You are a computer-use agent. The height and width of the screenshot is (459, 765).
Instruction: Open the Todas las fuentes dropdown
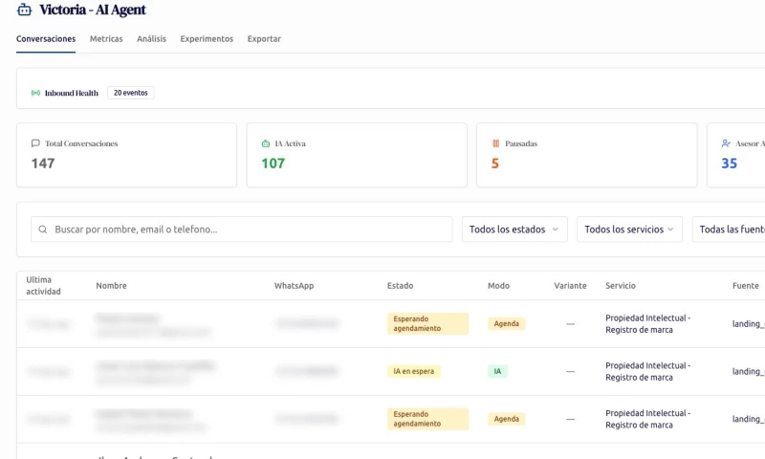(729, 229)
